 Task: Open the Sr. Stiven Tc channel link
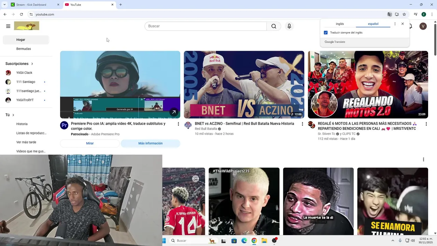tap(326, 134)
